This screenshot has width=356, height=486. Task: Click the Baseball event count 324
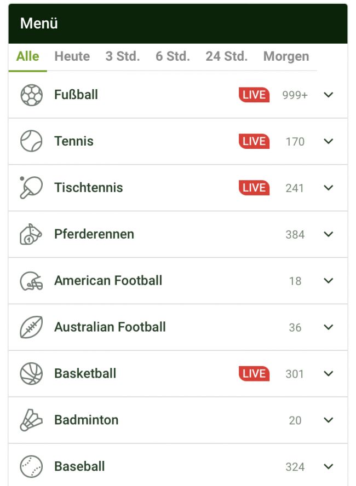point(295,467)
